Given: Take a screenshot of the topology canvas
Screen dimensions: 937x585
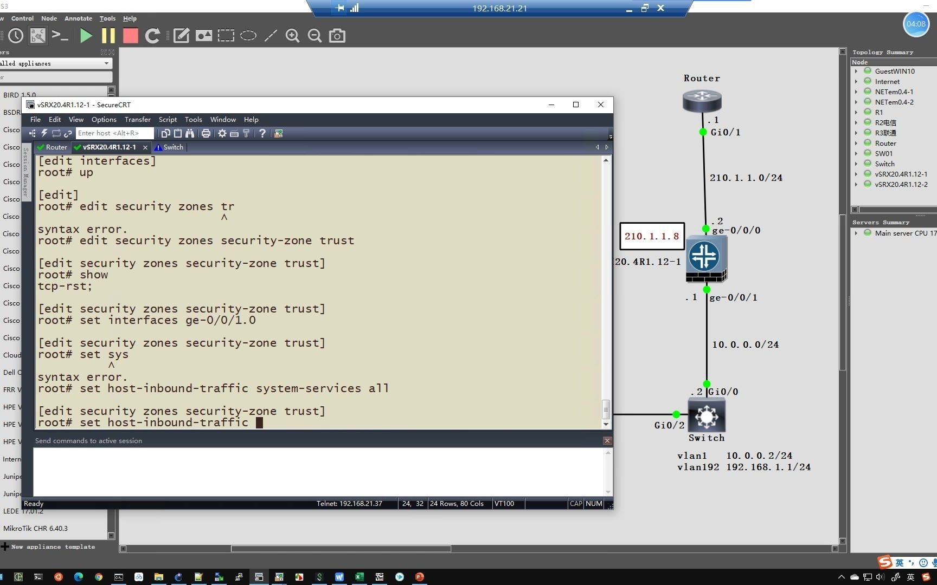Looking at the screenshot, I should (x=337, y=36).
